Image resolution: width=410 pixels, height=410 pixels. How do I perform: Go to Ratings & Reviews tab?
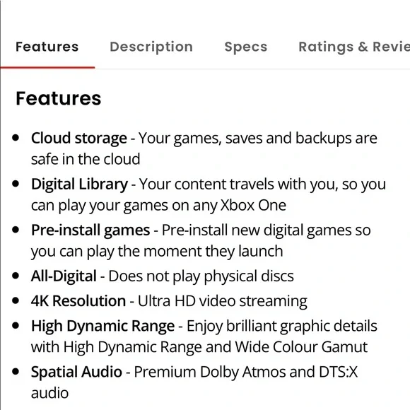[x=354, y=47]
